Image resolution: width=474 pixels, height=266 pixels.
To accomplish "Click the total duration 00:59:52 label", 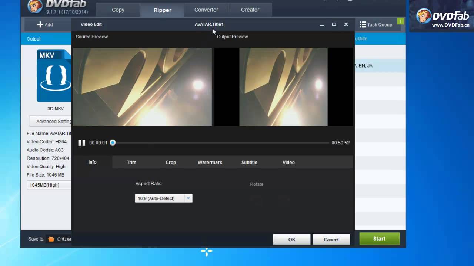I will [x=340, y=143].
